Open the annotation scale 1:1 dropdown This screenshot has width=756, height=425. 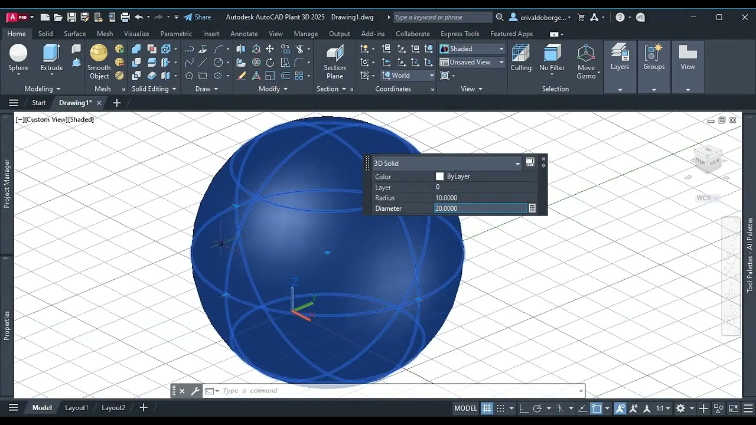click(663, 408)
